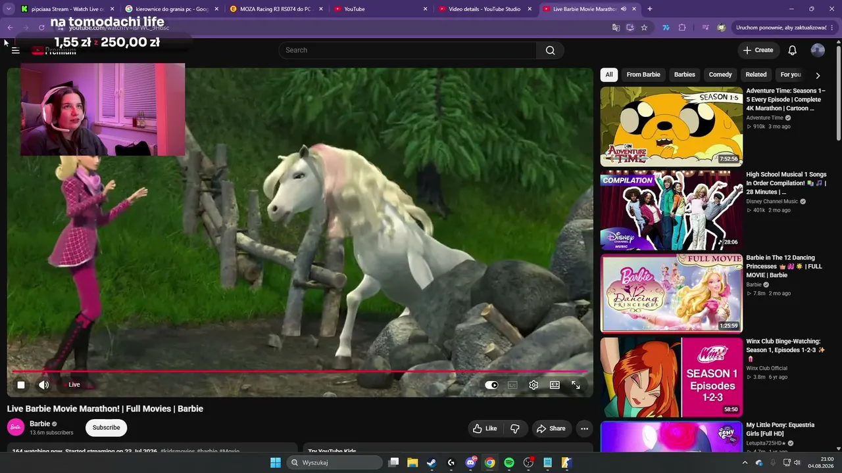
Task: Open Discord from the taskbar
Action: pyautogui.click(x=470, y=462)
